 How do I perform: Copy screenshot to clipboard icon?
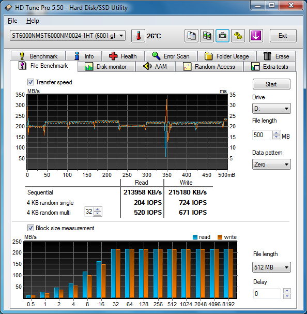[x=207, y=36]
